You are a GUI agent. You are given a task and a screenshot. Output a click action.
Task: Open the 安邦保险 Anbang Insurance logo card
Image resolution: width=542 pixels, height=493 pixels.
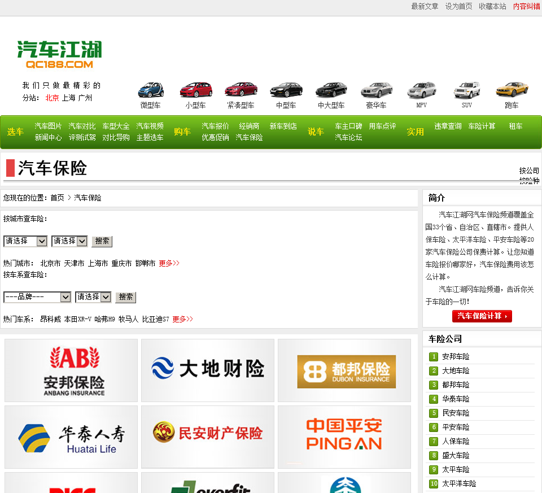pyautogui.click(x=71, y=370)
